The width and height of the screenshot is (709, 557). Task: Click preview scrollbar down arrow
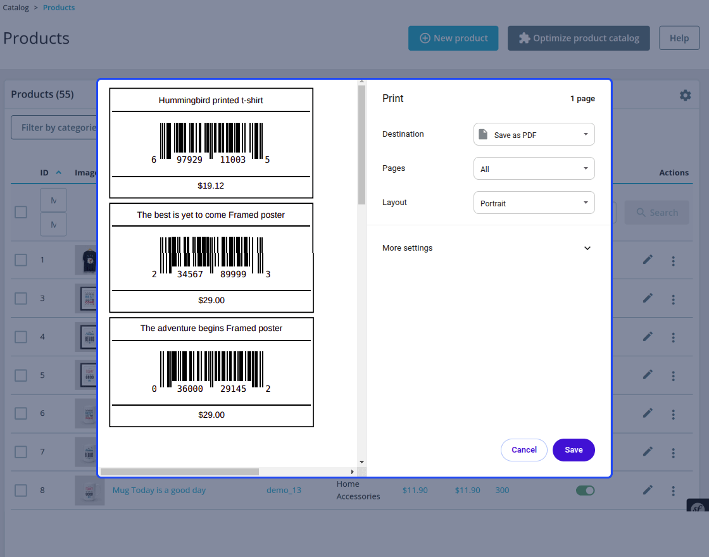coord(361,462)
